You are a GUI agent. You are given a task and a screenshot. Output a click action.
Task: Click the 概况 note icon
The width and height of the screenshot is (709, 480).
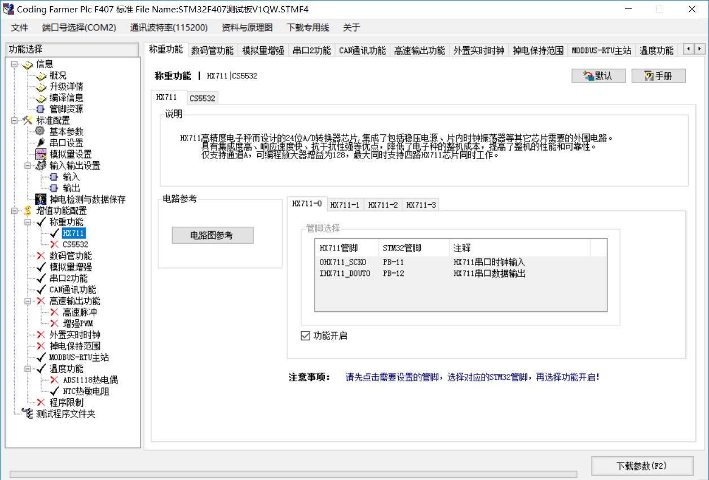tap(41, 76)
